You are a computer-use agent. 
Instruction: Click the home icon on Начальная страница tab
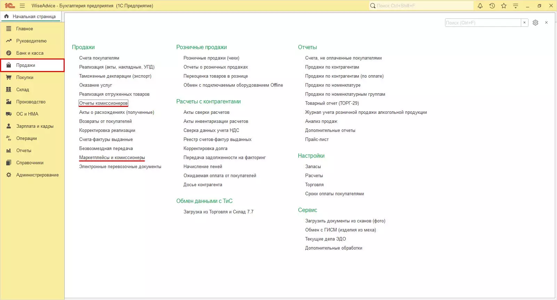coord(6,16)
